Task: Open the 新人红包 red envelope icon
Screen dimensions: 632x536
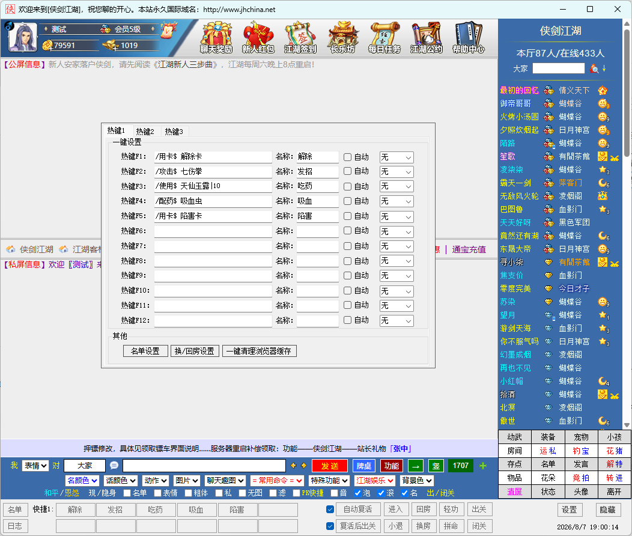Action: click(x=258, y=37)
